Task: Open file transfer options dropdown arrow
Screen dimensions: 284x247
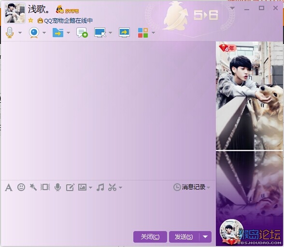Action: point(68,33)
